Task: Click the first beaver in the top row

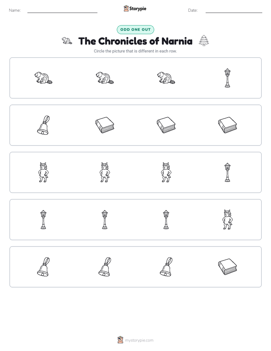Action: 43,78
